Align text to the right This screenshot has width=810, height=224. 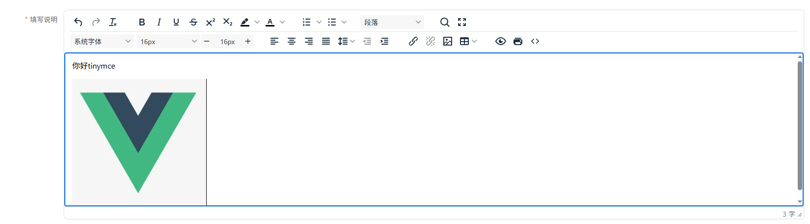309,41
